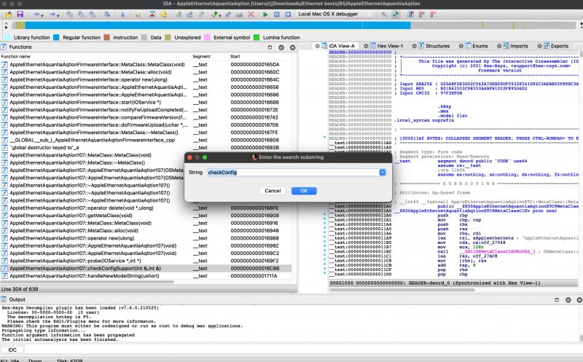Image resolution: width=583 pixels, height=362 pixels.
Task: Cancel the search substring dialog
Action: click(273, 190)
